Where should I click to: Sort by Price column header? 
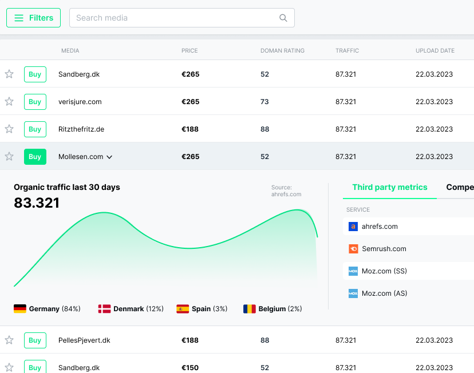click(189, 51)
